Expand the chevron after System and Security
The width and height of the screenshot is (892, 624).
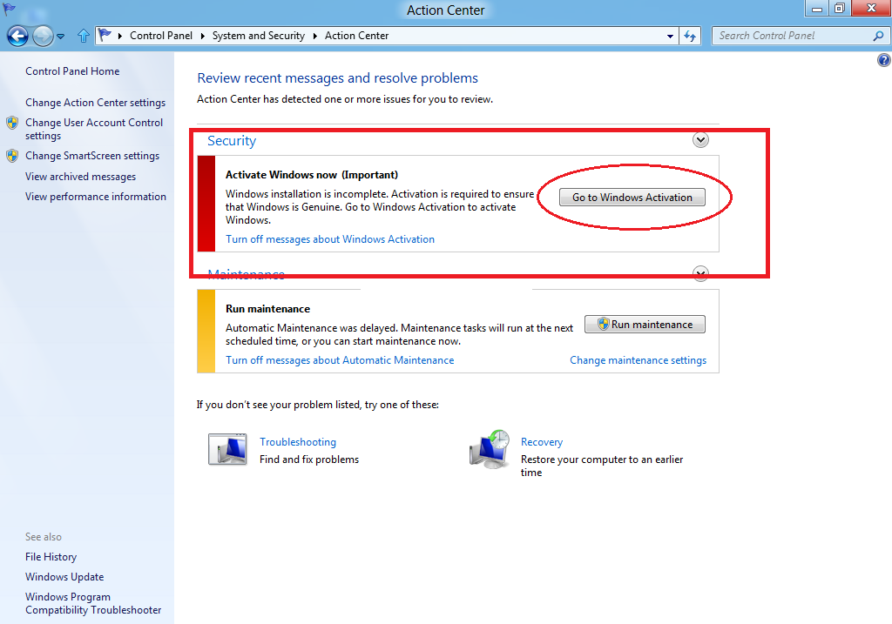(x=314, y=36)
